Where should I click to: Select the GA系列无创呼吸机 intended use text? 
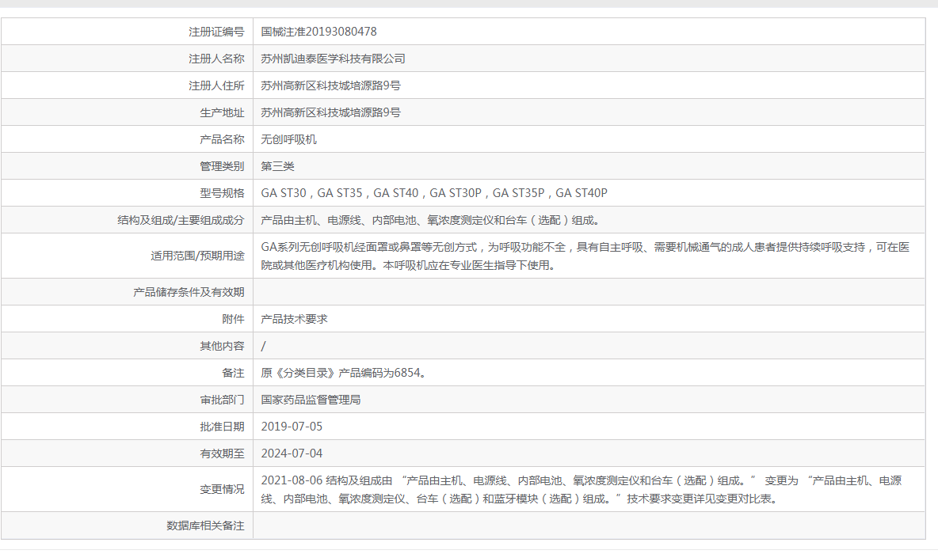585,256
